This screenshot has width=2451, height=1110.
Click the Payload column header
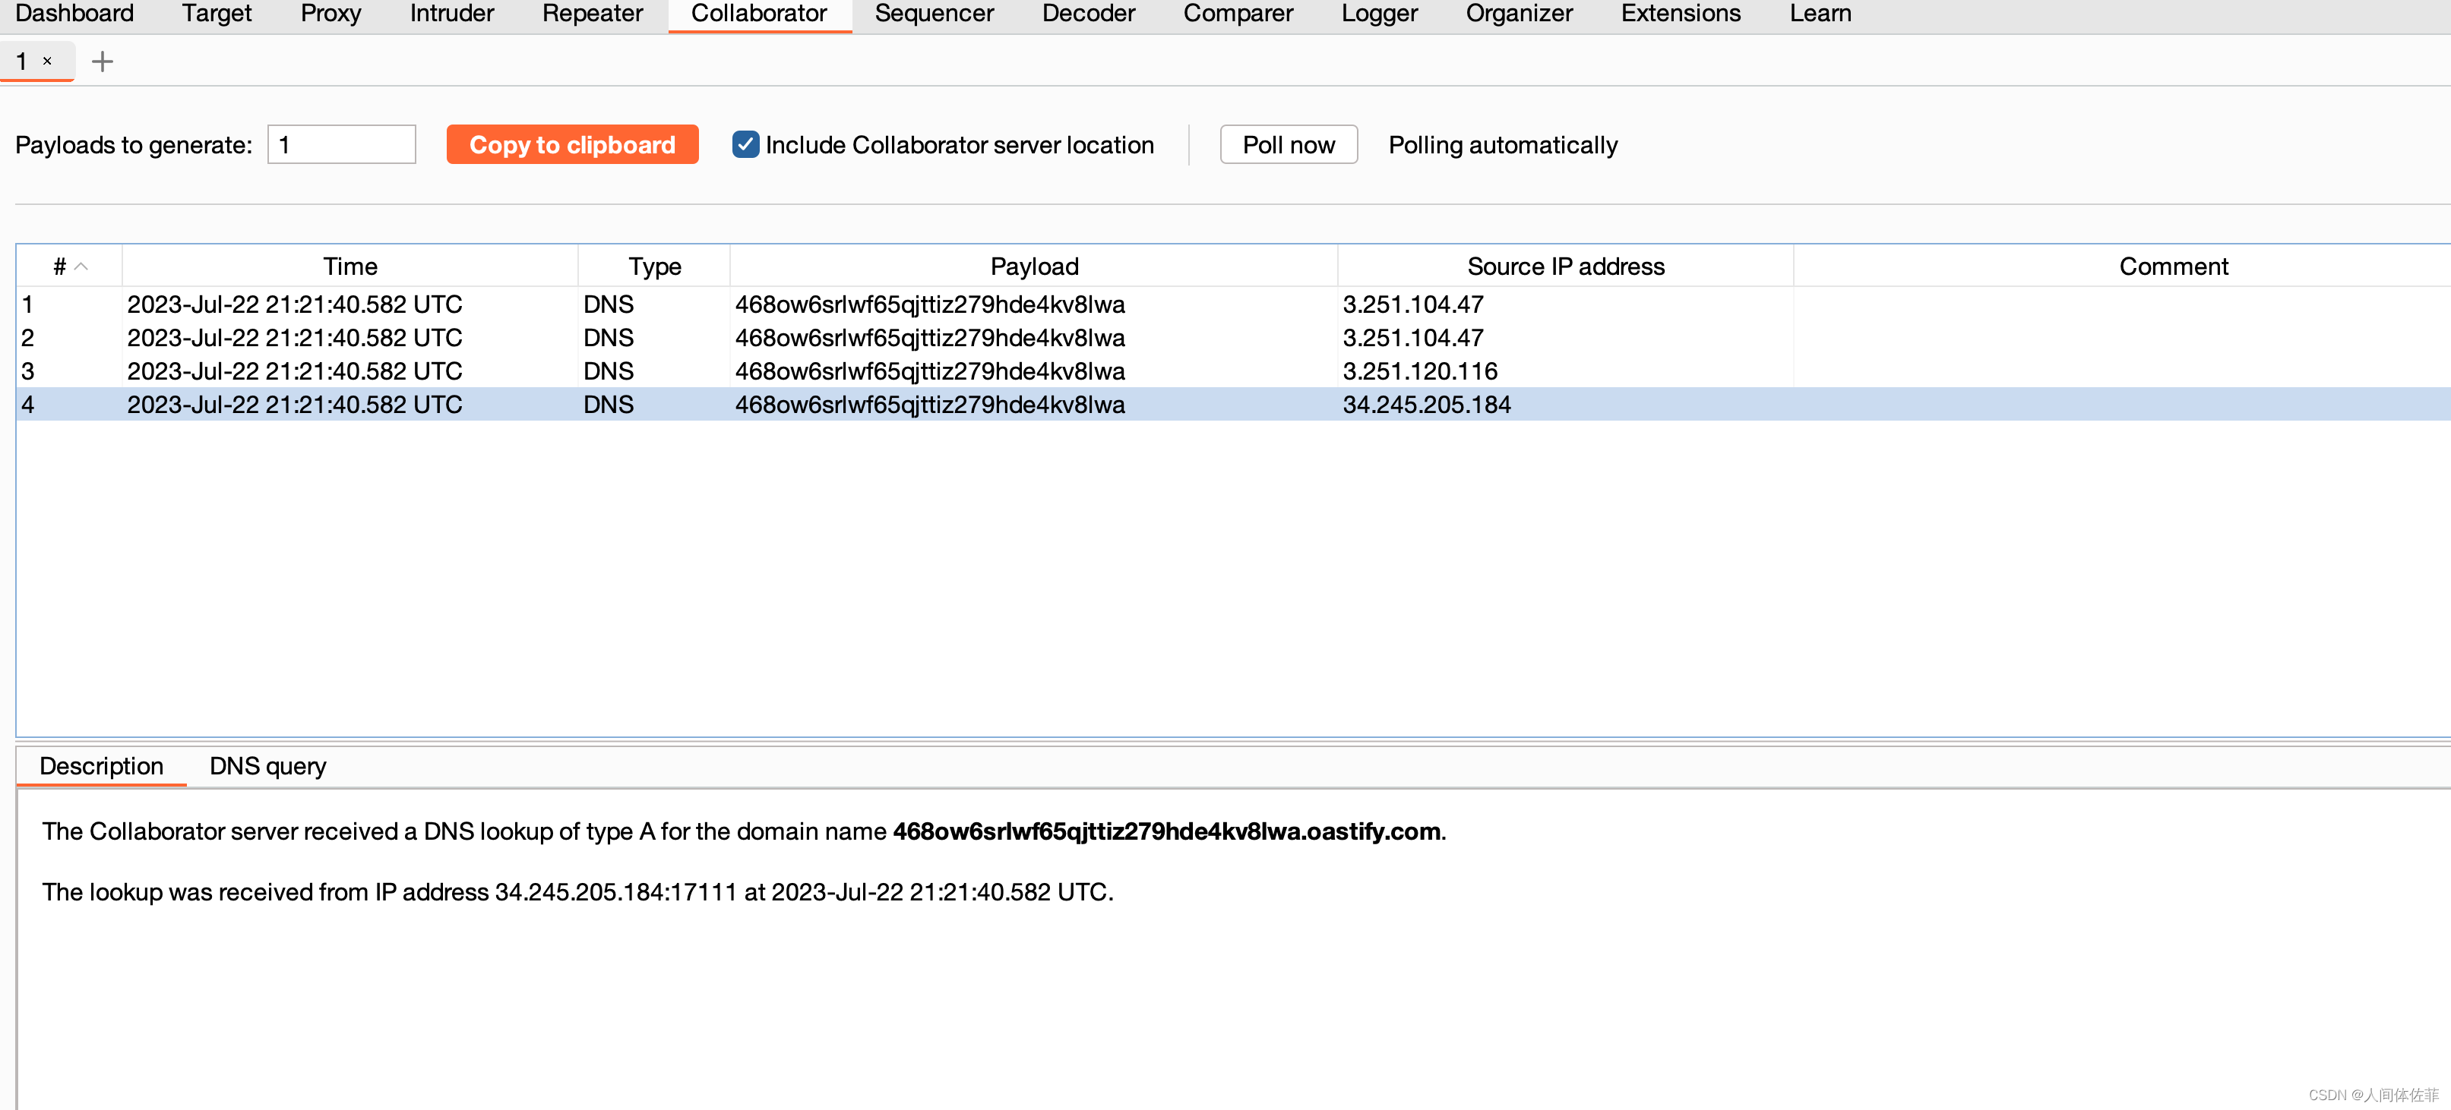pyautogui.click(x=1033, y=266)
